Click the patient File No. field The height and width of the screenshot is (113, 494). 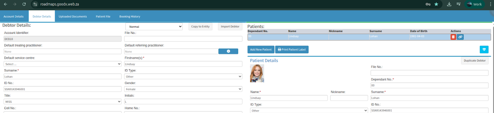[429, 73]
